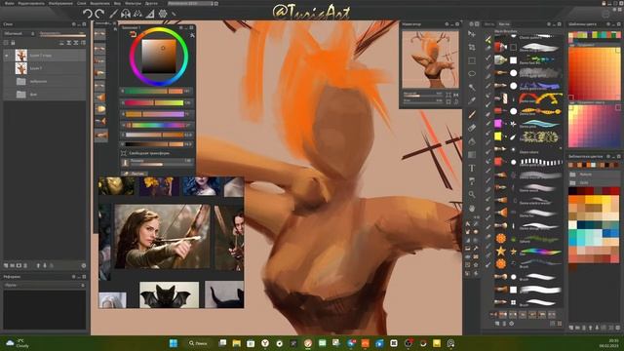
Task: Click the Undo arrow in top toolbar
Action: point(87,14)
